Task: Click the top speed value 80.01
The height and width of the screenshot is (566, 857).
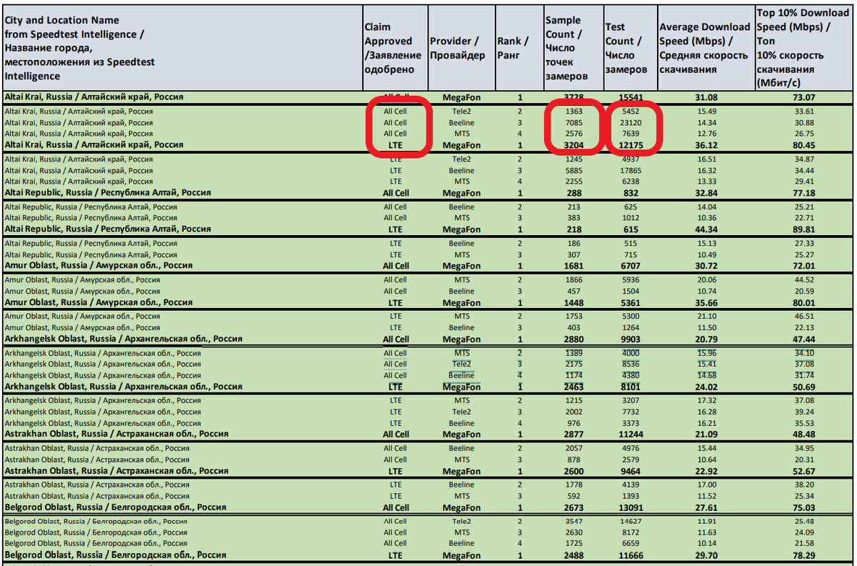Action: pos(803,302)
